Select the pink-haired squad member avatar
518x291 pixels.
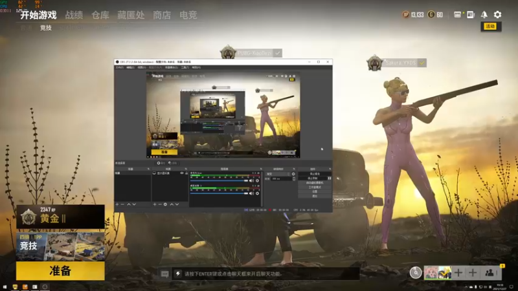click(431, 273)
